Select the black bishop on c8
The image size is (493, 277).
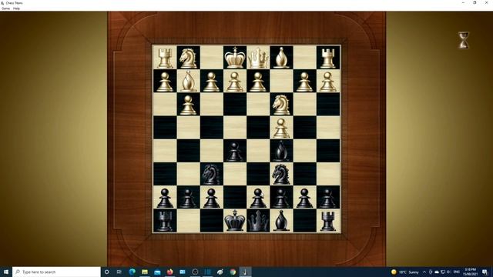click(281, 221)
